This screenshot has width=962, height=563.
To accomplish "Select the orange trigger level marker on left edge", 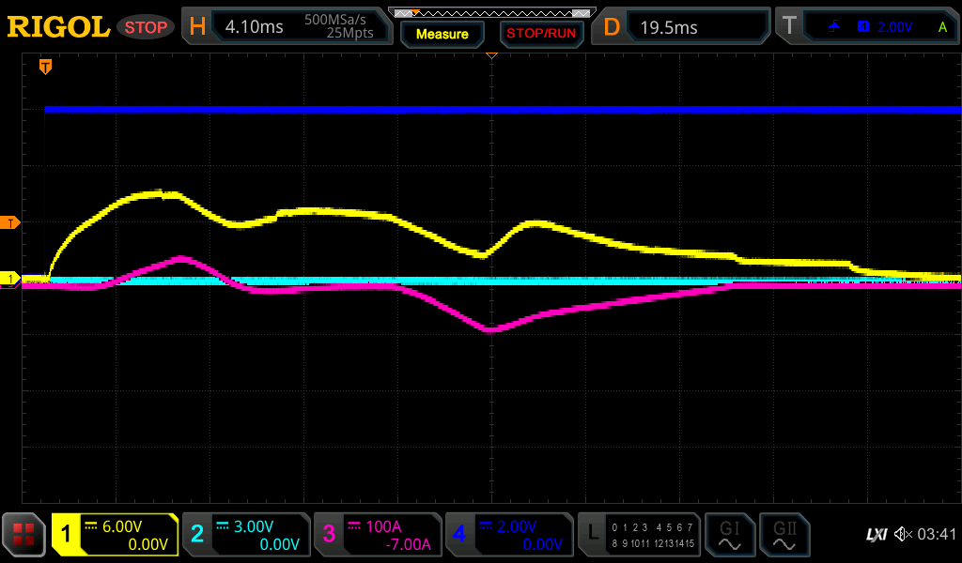I will click(x=10, y=222).
